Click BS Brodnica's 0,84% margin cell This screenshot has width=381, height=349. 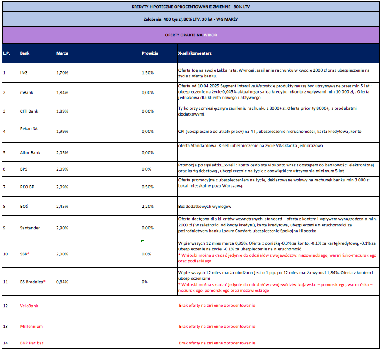tap(62, 282)
